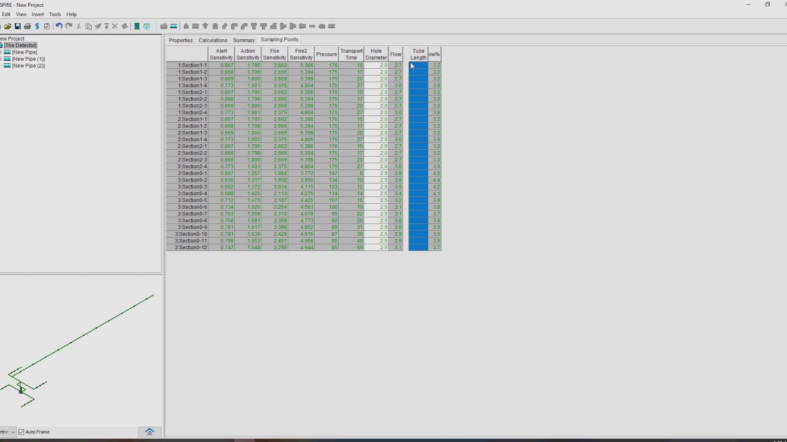Open the Tools menu

(x=55, y=14)
